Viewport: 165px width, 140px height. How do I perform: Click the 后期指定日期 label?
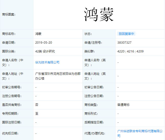tap(94, 122)
